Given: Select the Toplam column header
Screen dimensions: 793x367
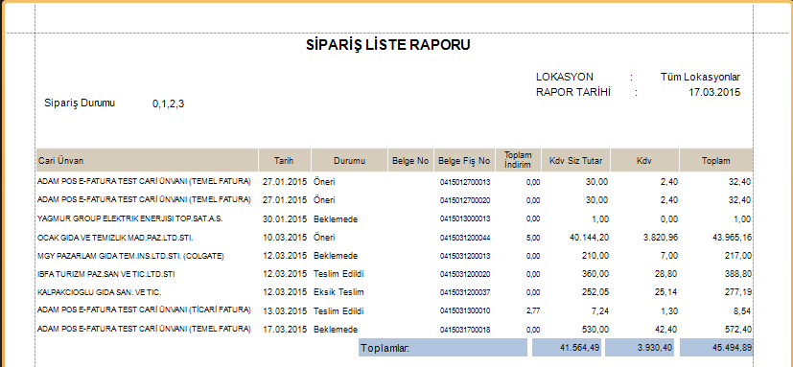Looking at the screenshot, I should pyautogui.click(x=715, y=161).
